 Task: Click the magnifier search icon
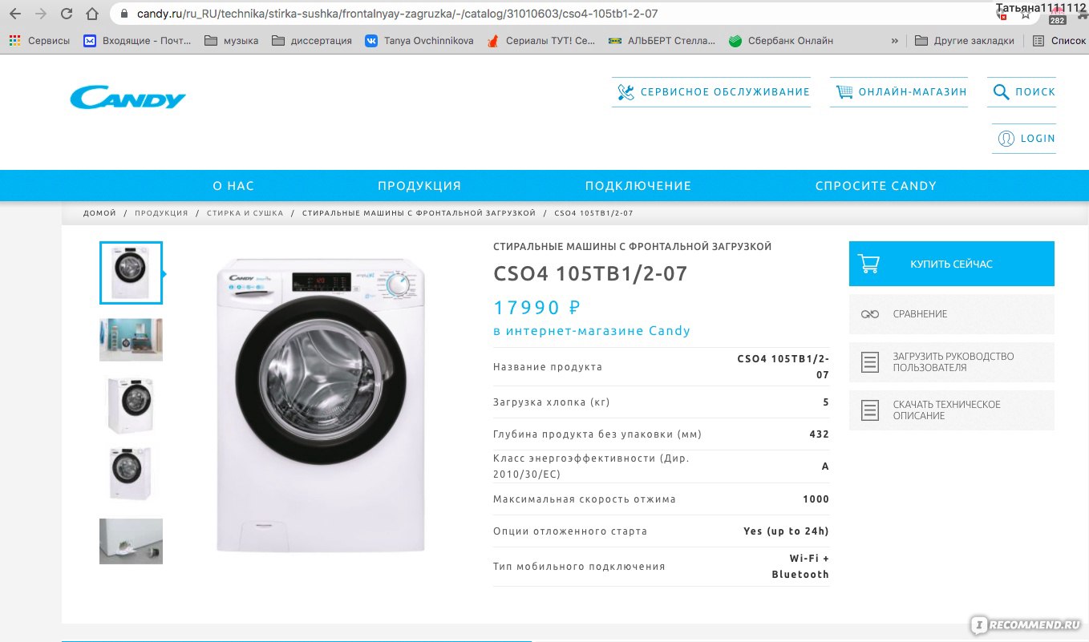tap(1001, 92)
